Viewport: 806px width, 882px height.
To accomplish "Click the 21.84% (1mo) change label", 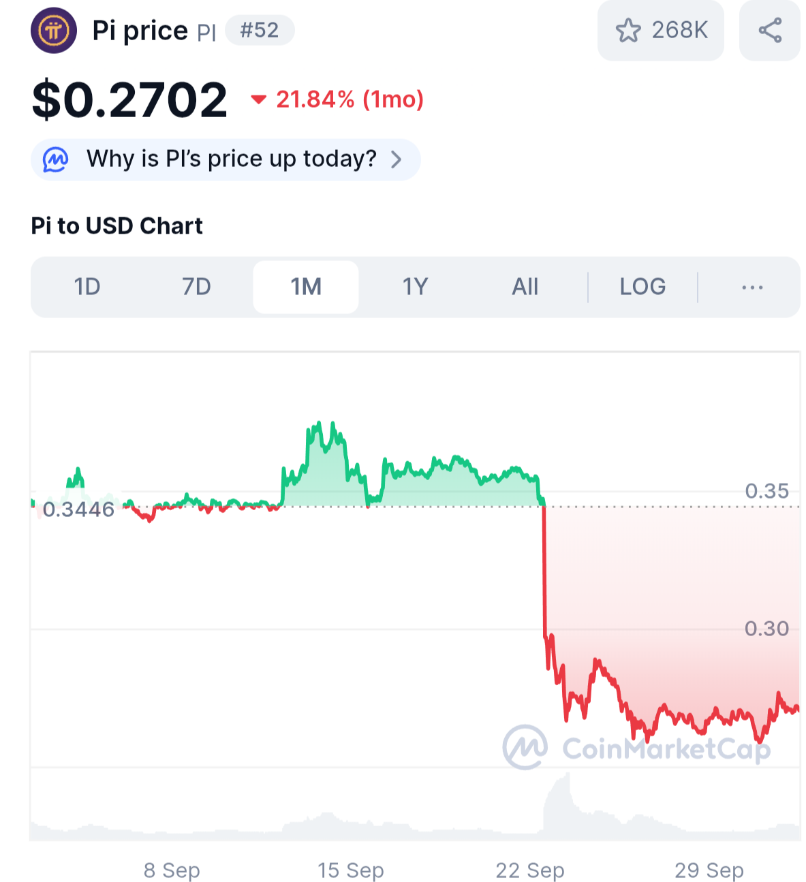I will pos(350,100).
